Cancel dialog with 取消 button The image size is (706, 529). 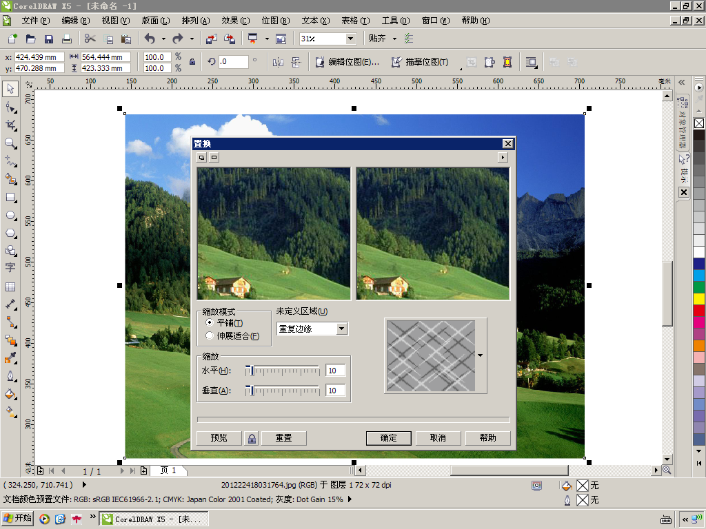tap(438, 438)
